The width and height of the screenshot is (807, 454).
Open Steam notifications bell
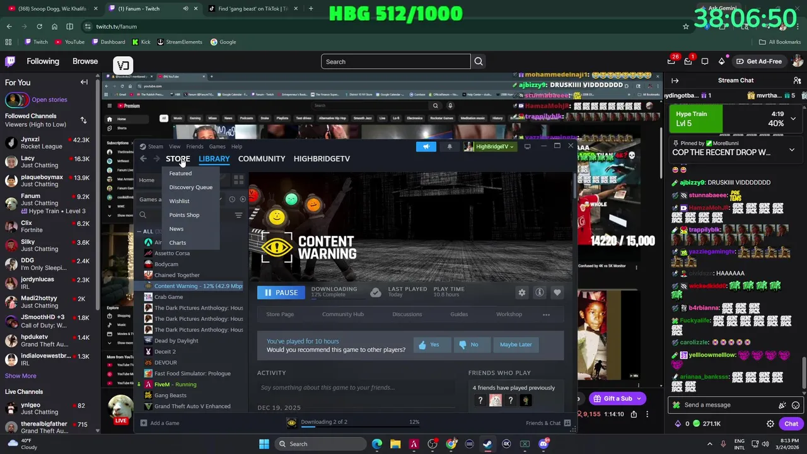pos(450,146)
